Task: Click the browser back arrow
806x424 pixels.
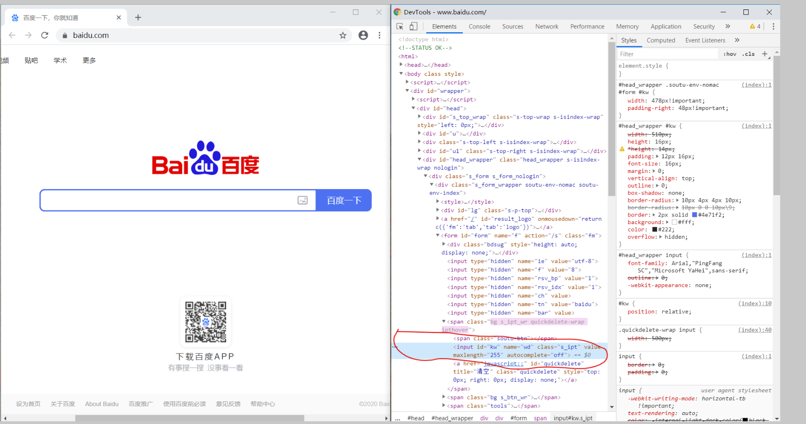Action: click(12, 35)
